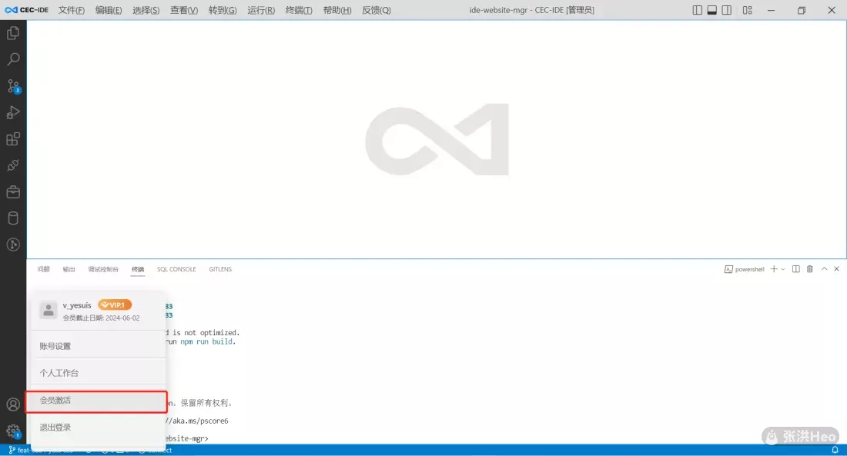
Task: Open the Explorer files icon in activity bar
Action: click(13, 33)
